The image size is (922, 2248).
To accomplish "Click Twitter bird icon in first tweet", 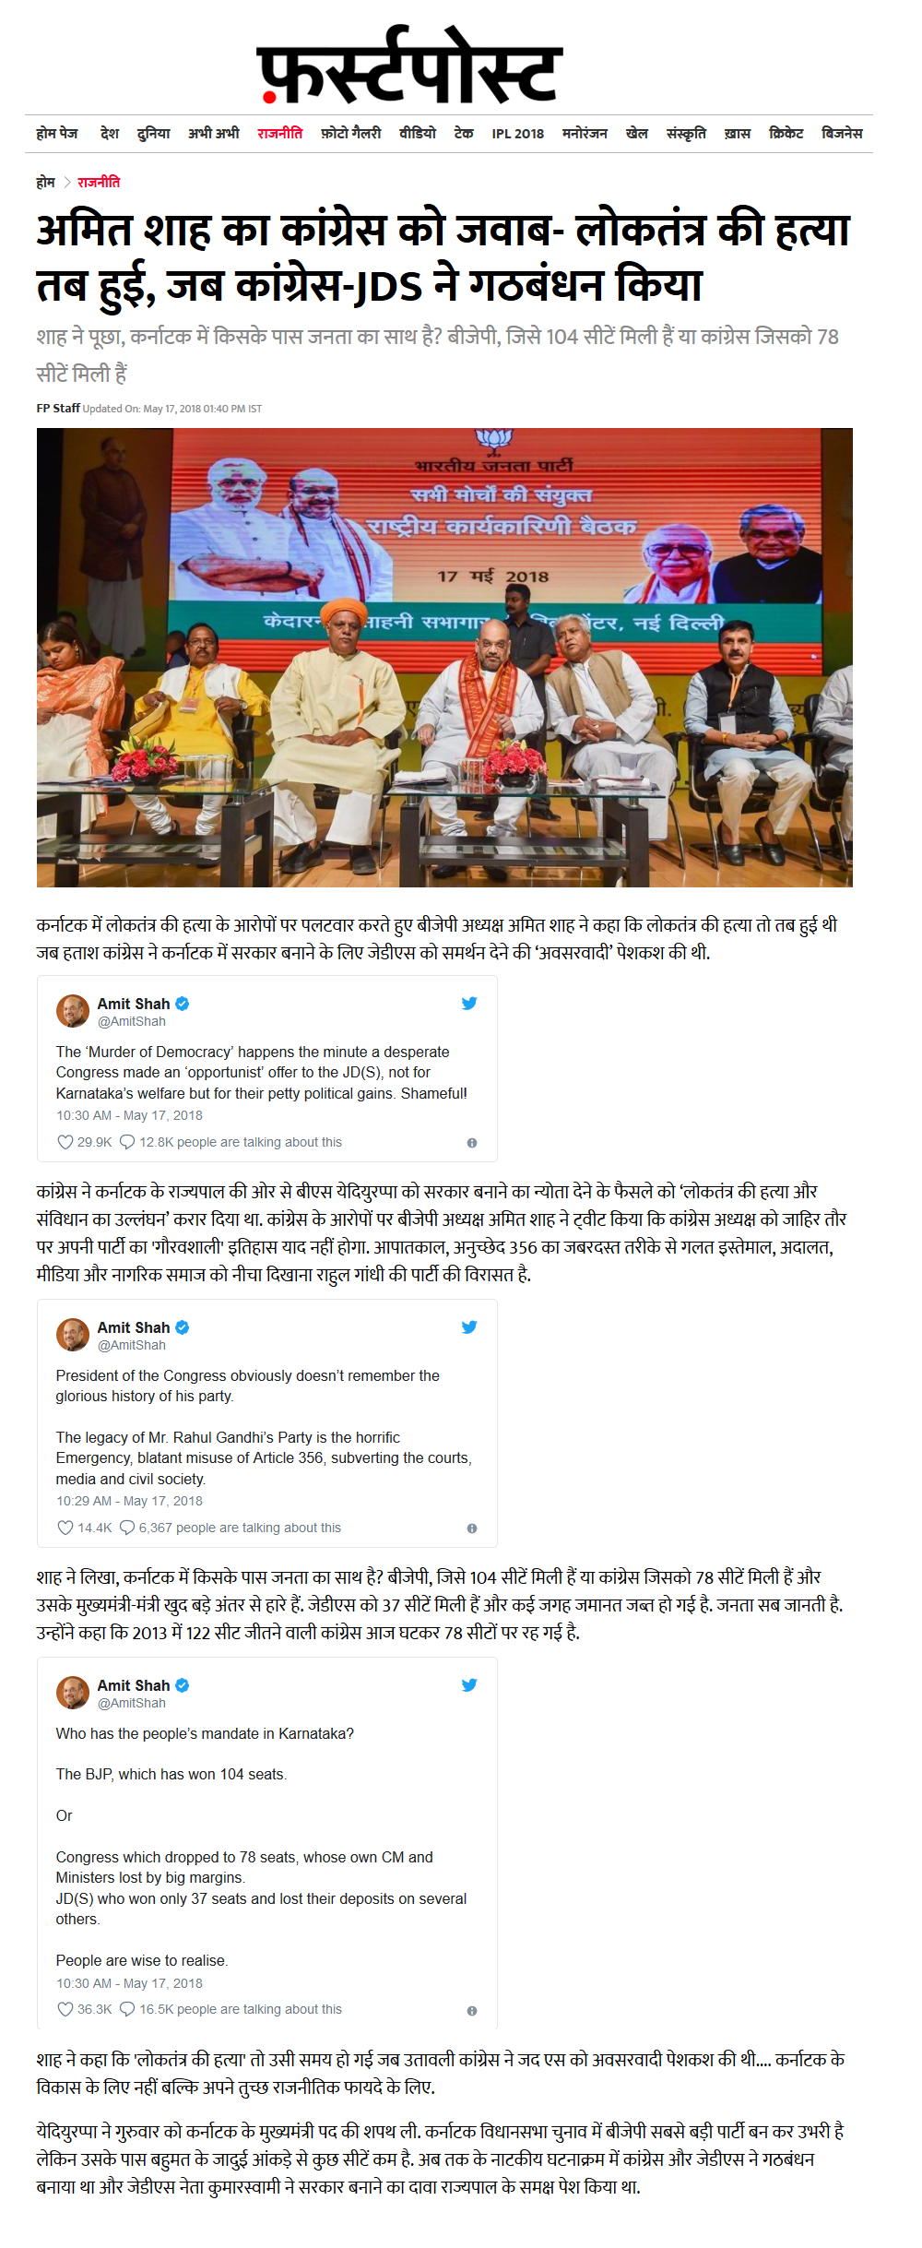I will (469, 1003).
